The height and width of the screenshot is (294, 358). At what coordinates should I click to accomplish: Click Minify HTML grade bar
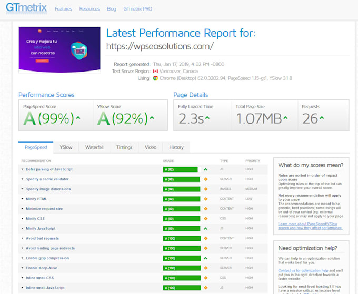182,199
